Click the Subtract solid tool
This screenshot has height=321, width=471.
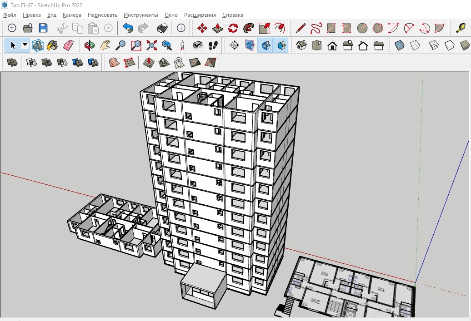click(x=62, y=63)
